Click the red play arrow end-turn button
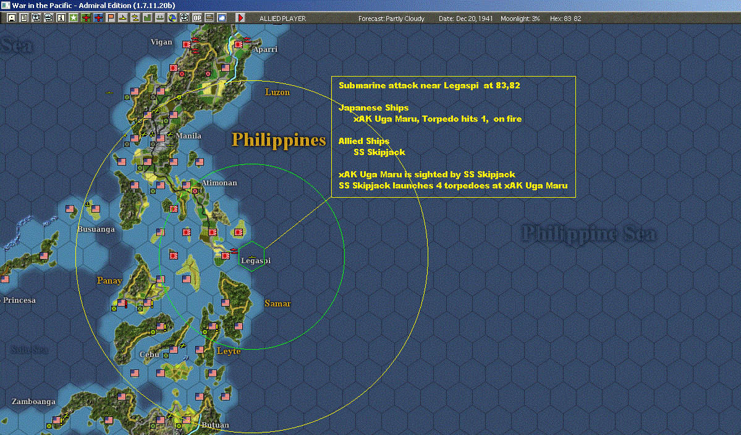This screenshot has height=435, width=741. coord(240,18)
